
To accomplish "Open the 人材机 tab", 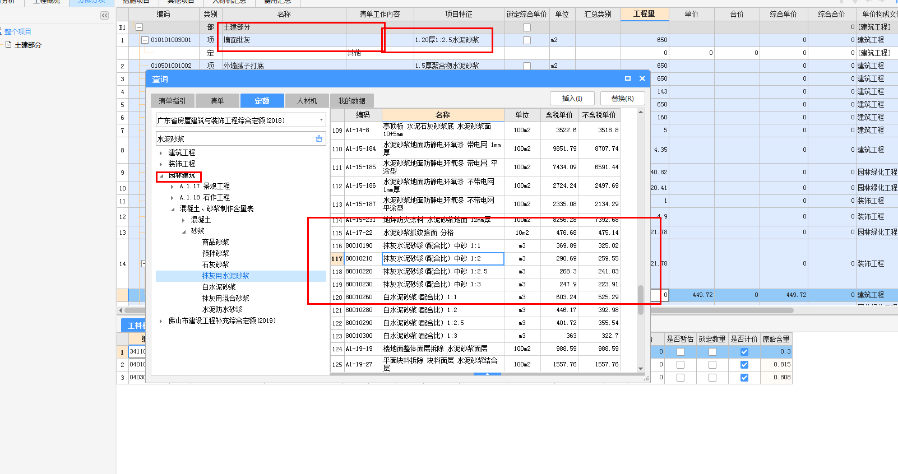I will click(307, 101).
